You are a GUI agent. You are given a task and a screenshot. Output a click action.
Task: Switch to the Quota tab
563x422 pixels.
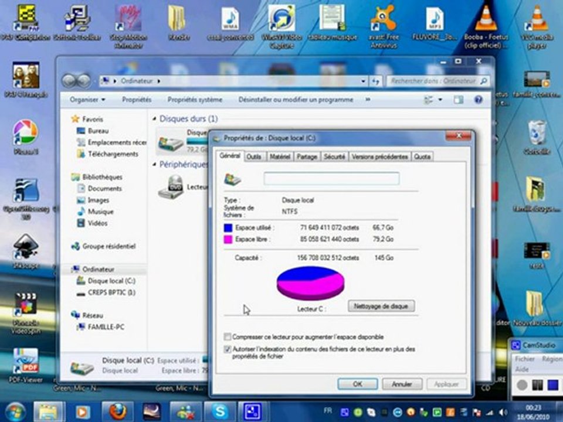click(422, 157)
